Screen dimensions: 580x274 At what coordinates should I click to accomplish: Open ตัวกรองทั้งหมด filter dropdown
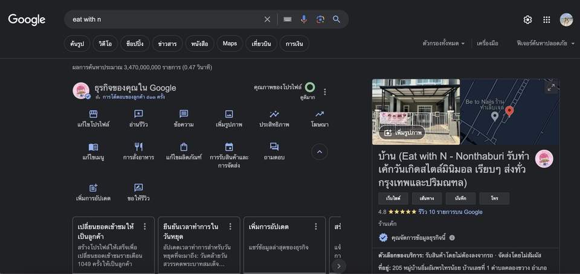click(443, 43)
